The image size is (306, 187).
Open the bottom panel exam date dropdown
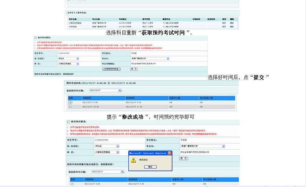pyautogui.click(x=122, y=172)
